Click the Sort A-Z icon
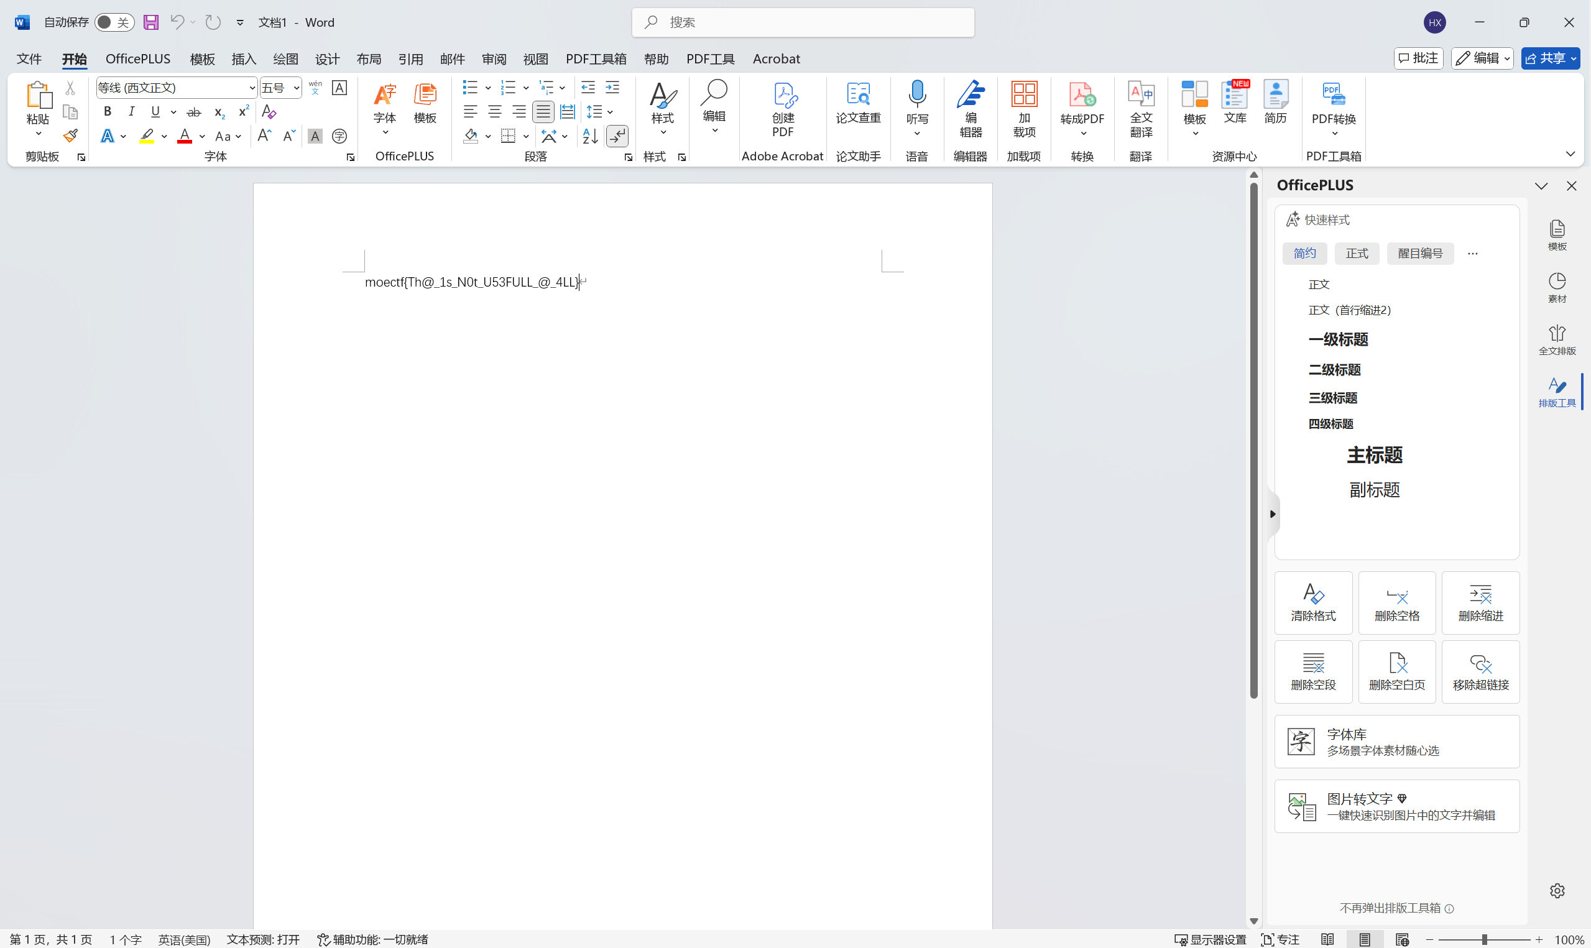 pyautogui.click(x=590, y=136)
